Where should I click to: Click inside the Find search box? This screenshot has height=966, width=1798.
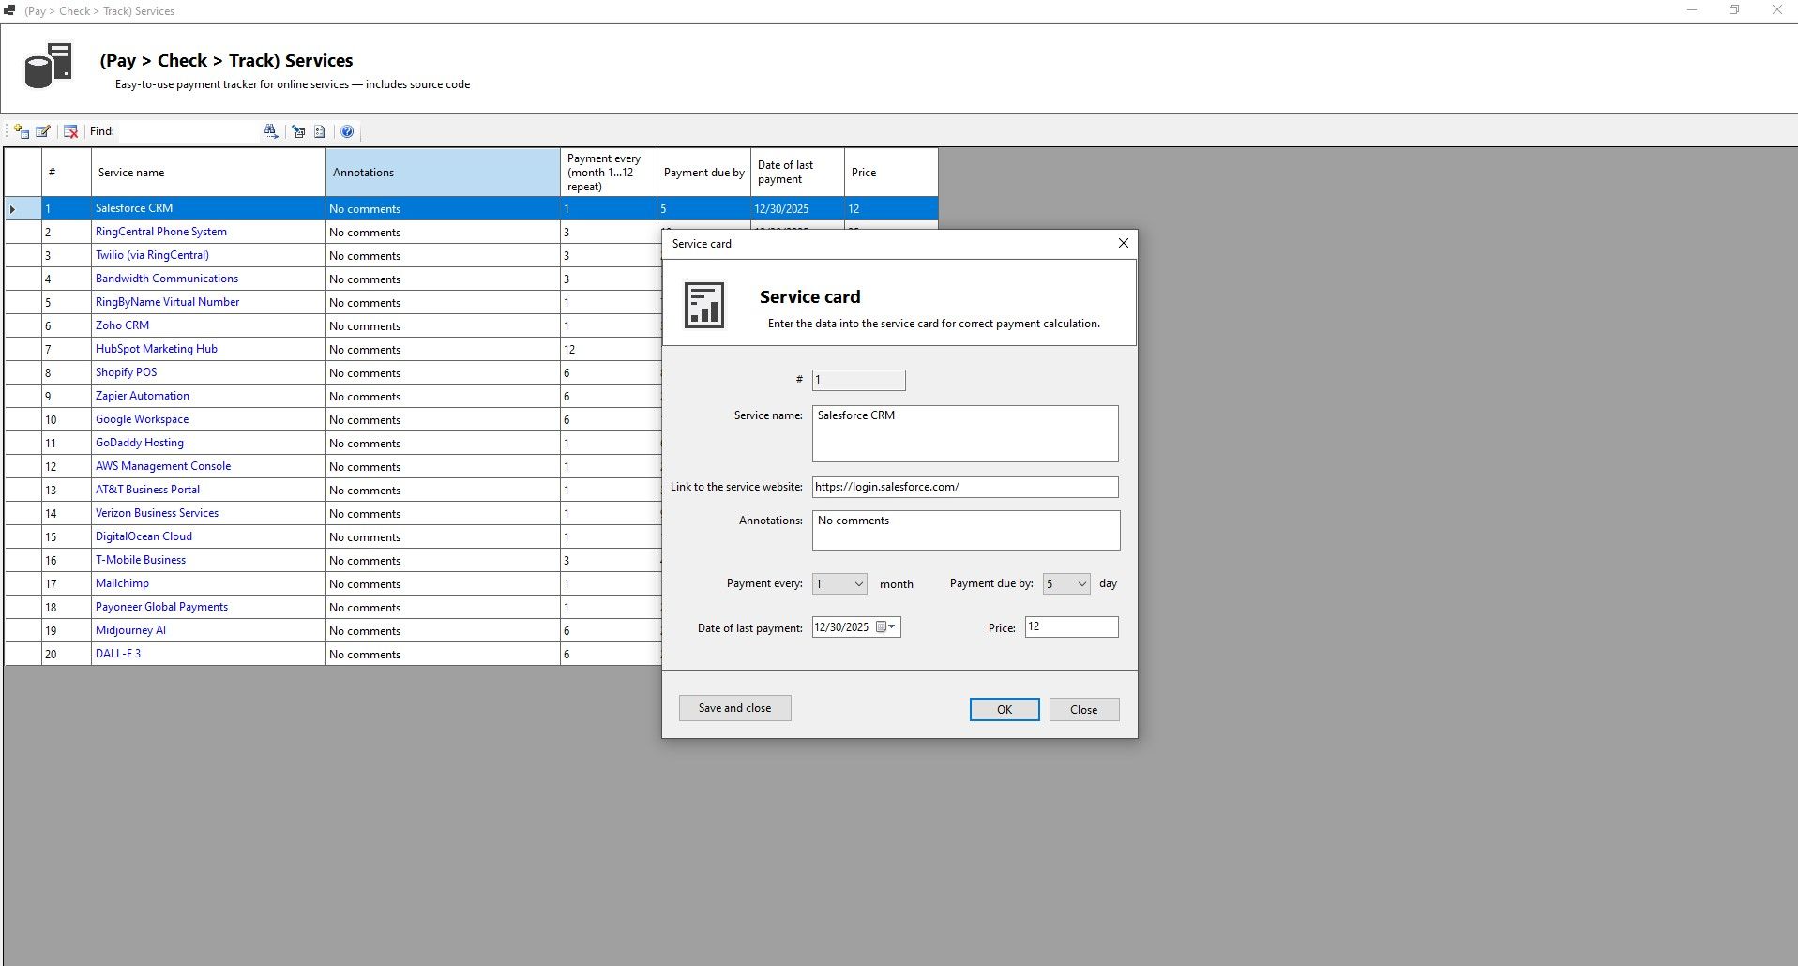188,132
